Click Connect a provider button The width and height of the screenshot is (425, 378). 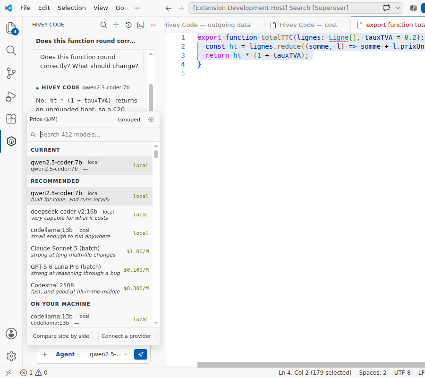coord(126,336)
